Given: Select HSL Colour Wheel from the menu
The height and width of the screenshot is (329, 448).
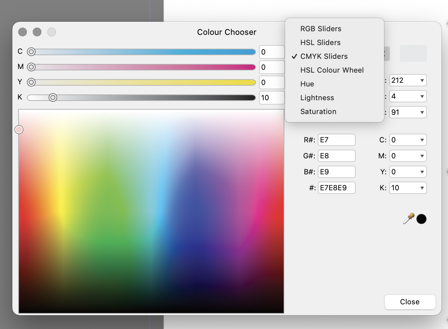Looking at the screenshot, I should click(x=332, y=70).
